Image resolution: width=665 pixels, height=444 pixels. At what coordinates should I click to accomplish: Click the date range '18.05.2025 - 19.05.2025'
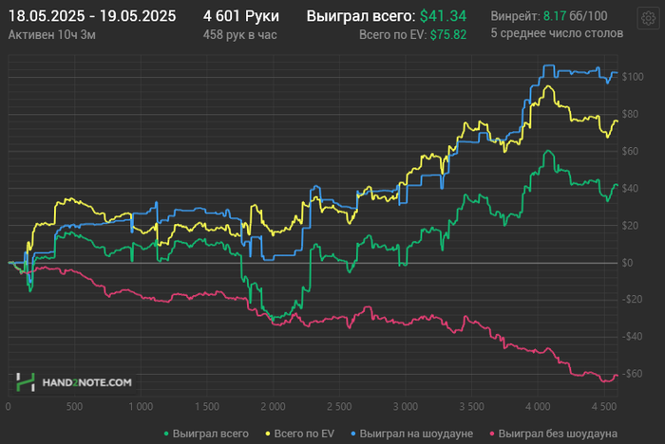pos(92,16)
